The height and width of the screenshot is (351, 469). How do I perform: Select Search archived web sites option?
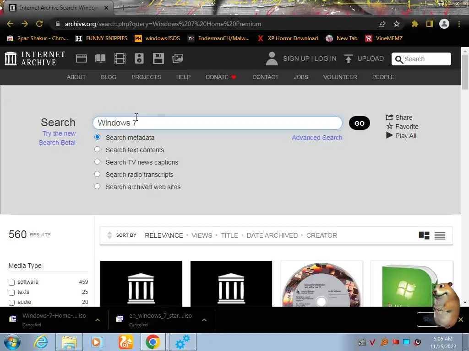pos(97,186)
